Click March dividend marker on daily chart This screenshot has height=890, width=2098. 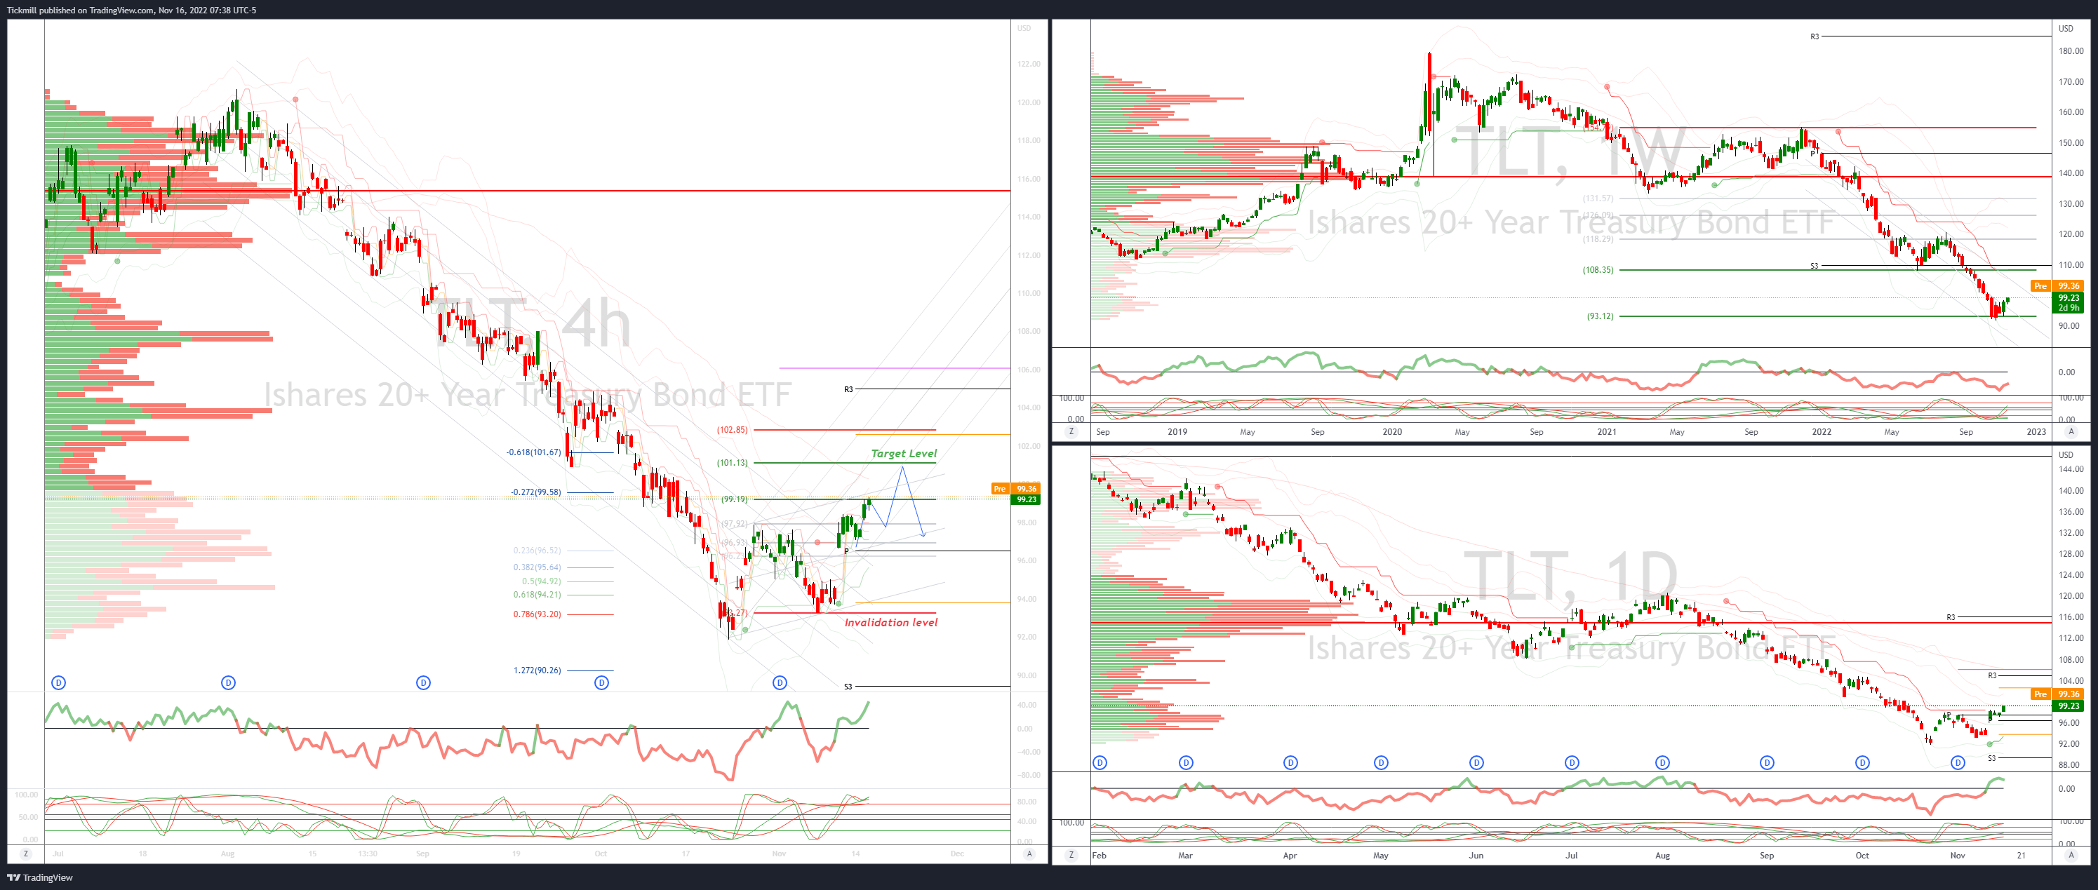1186,763
